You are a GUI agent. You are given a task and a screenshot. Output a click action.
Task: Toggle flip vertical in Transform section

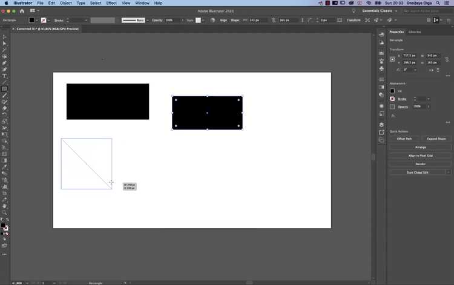tap(438, 70)
